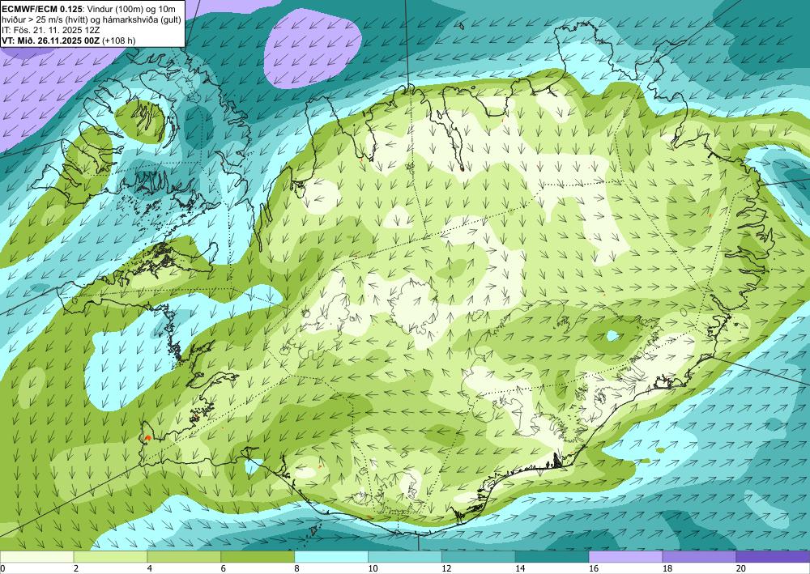Pick the light purple 16–18 color bar segment
Viewport: 810px width, 574px height.
tap(625, 557)
